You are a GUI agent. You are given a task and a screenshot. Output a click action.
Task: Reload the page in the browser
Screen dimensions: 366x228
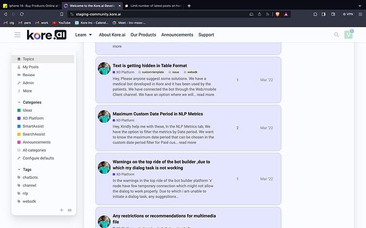point(22,14)
